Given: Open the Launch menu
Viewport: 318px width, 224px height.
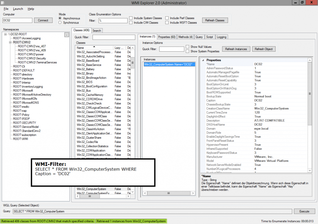Looking at the screenshot, I should click(x=18, y=9).
